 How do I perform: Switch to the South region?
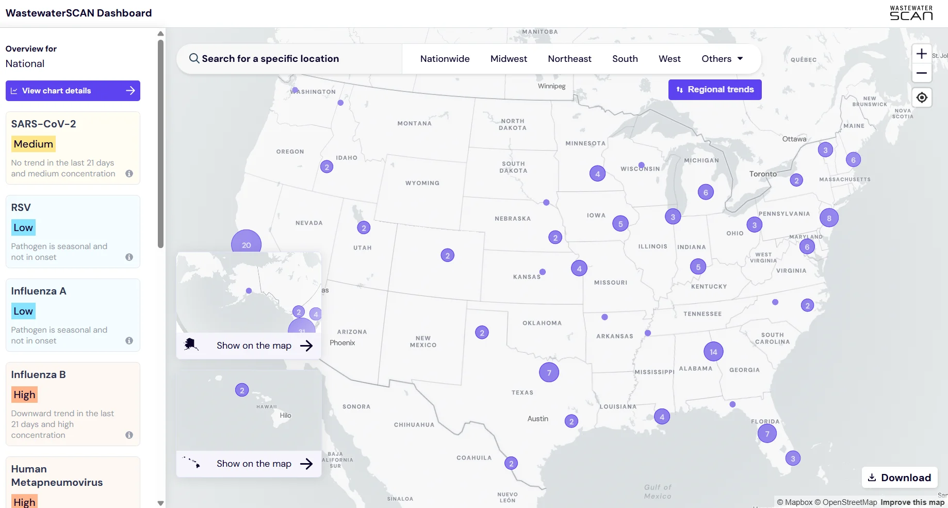(625, 59)
